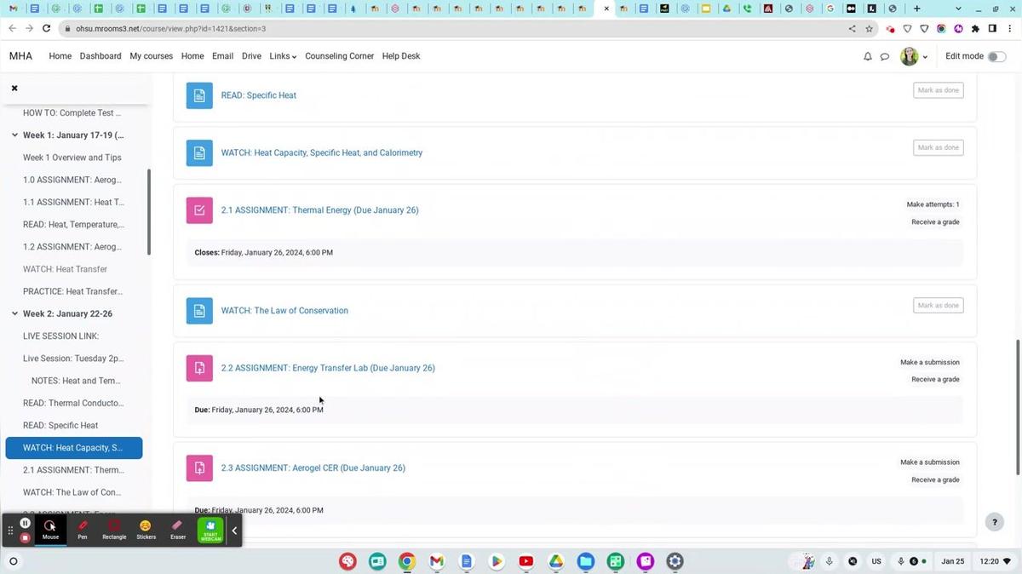Open the Counseling Corner menu item
Screen dimensions: 1022x574
point(339,56)
